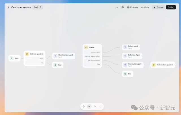Undo the last canvas change
The height and width of the screenshot is (115, 181).
click(95, 107)
